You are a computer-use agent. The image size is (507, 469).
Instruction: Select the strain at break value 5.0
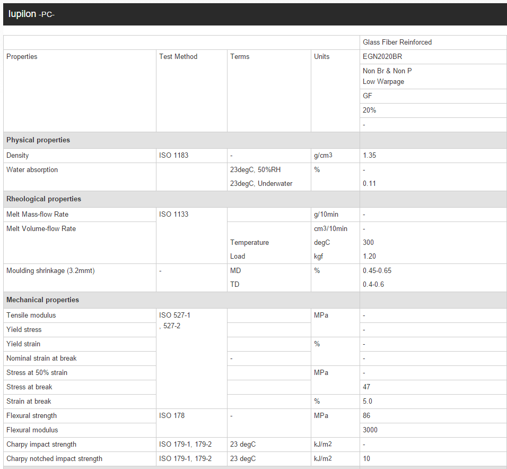pos(368,401)
